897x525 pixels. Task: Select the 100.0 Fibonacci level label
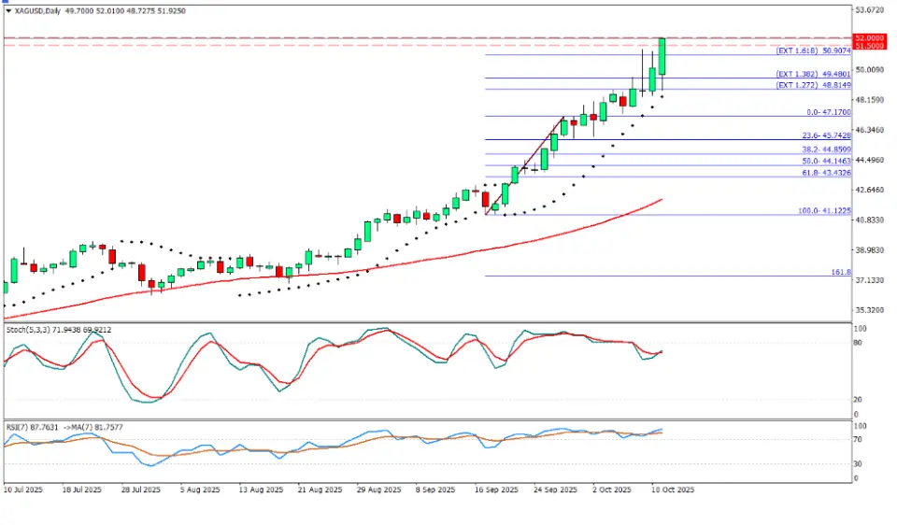pyautogui.click(x=823, y=211)
